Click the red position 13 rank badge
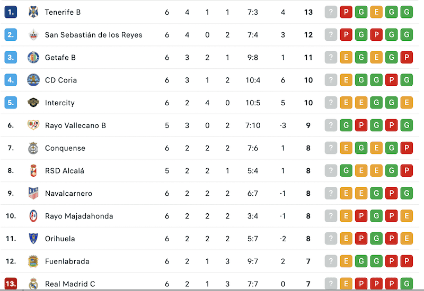424x291 pixels. [11, 284]
